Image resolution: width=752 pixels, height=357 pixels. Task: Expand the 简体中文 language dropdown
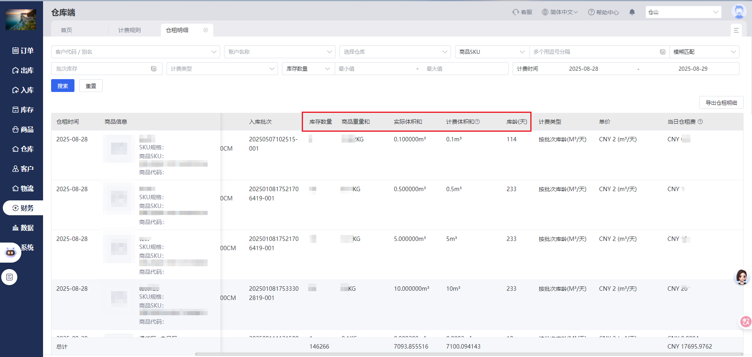560,12
